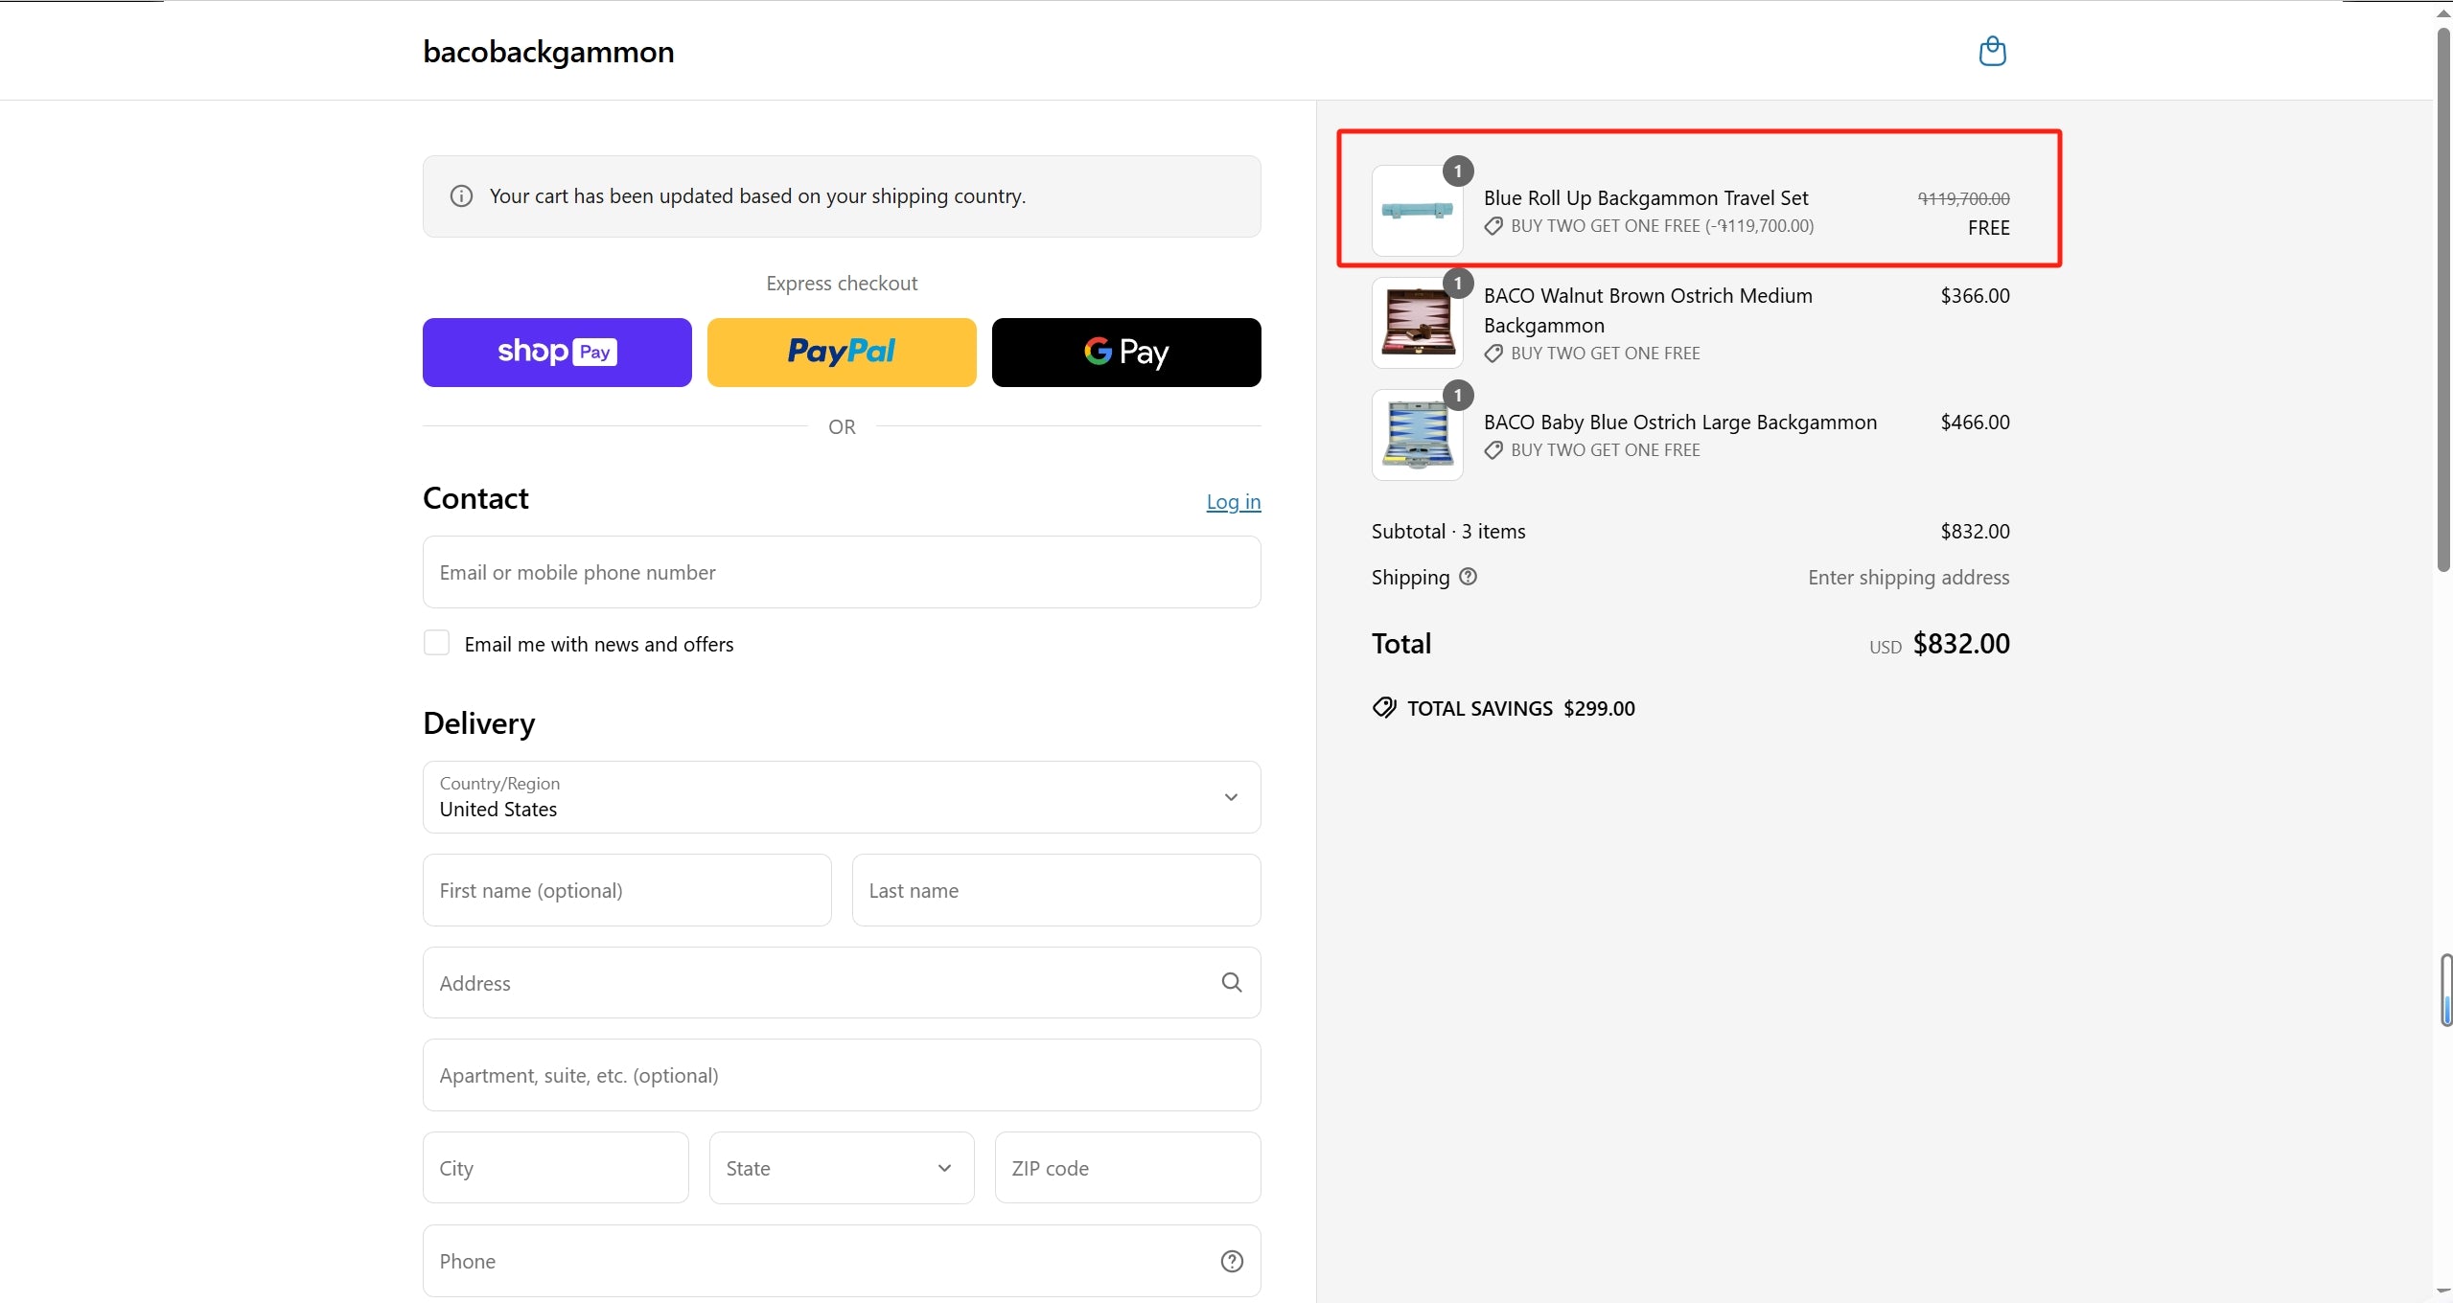Click discount tag icon under Walnut Brown Ostrich
This screenshot has height=1303, width=2453.
[x=1493, y=354]
